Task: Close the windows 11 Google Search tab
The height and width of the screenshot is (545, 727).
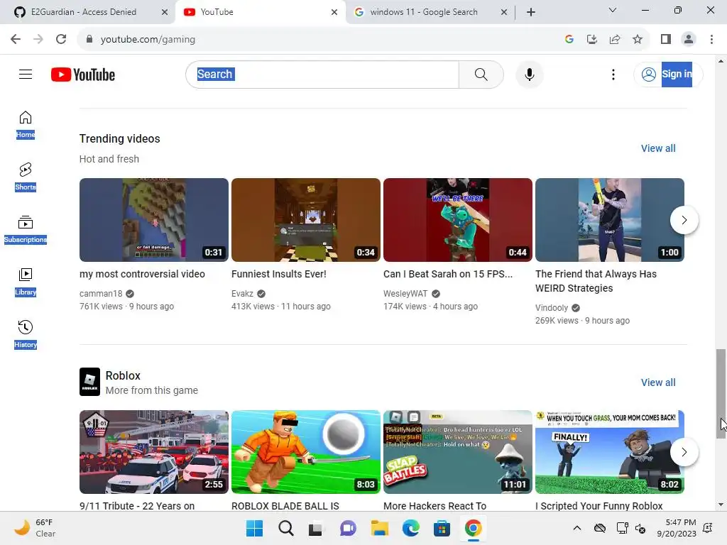Action: 504,12
